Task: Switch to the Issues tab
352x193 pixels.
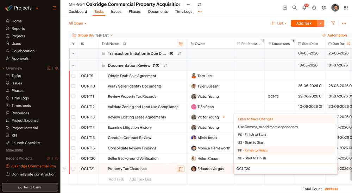Action: coord(116,12)
